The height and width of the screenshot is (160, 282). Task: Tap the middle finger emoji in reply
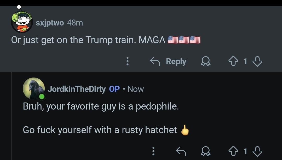pyautogui.click(x=185, y=130)
